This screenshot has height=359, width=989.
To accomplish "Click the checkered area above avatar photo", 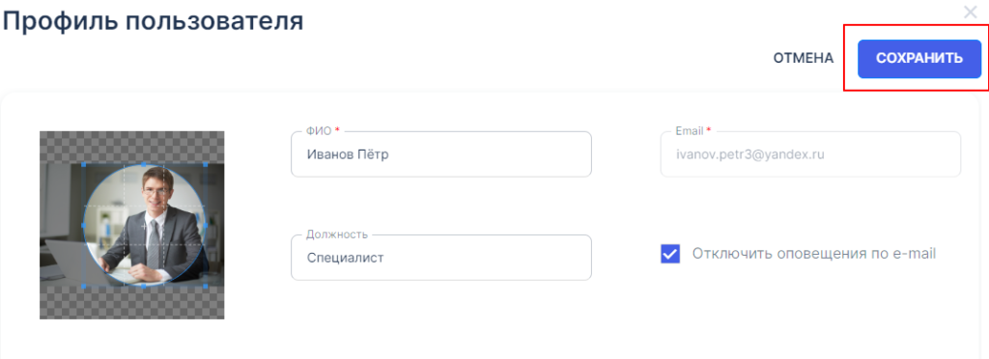I will coord(131,147).
